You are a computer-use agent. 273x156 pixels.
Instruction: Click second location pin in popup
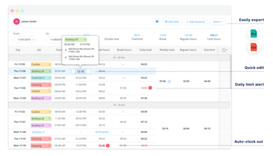[66, 58]
